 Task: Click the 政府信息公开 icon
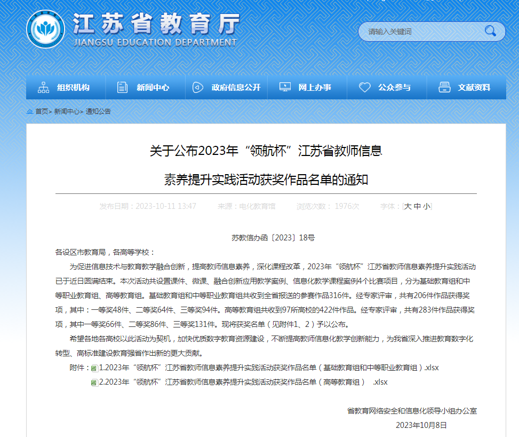[198, 88]
